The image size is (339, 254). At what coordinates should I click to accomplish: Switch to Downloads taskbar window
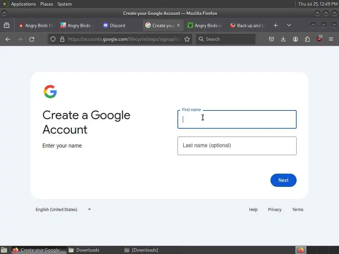pyautogui.click(x=94, y=250)
